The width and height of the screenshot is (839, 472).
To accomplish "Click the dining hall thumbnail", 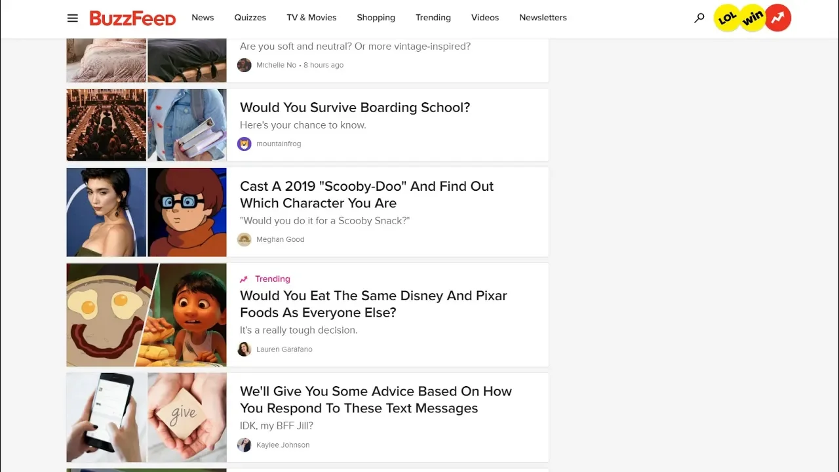I will (106, 125).
